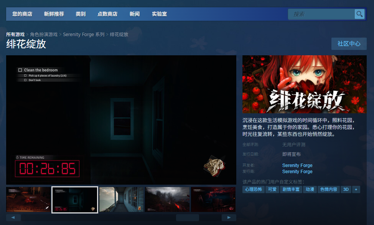This screenshot has width=374, height=225.
Task: Click the search magnifier icon
Action: (x=360, y=14)
